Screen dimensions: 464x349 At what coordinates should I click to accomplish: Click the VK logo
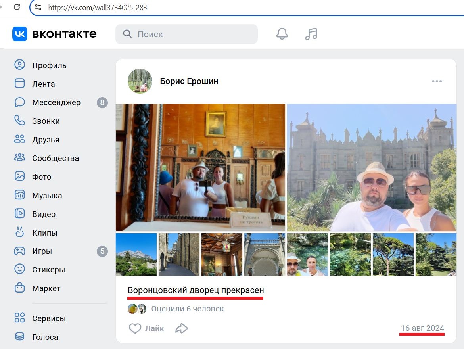[x=19, y=34]
